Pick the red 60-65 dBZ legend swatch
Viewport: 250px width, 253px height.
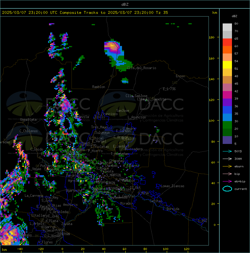[x=227, y=42]
